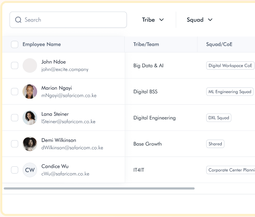Click the Tribe/Team column header
Image resolution: width=255 pixels, height=217 pixels.
click(x=146, y=45)
